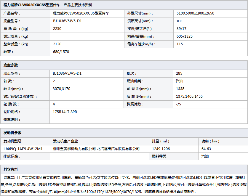
Task: Click the 最高车速(km/h) label
Action: [141, 44]
